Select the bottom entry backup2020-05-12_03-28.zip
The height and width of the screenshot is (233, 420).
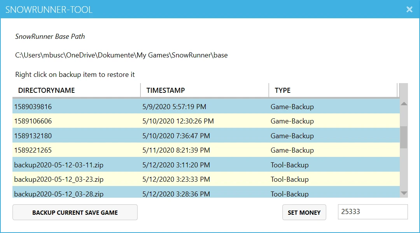(117, 193)
